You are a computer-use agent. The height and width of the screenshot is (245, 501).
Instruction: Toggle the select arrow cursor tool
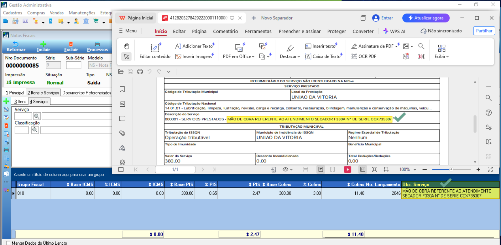126,56
